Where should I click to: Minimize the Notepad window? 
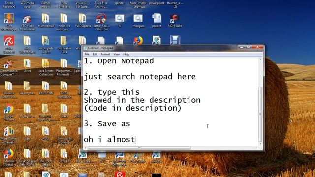(242, 47)
